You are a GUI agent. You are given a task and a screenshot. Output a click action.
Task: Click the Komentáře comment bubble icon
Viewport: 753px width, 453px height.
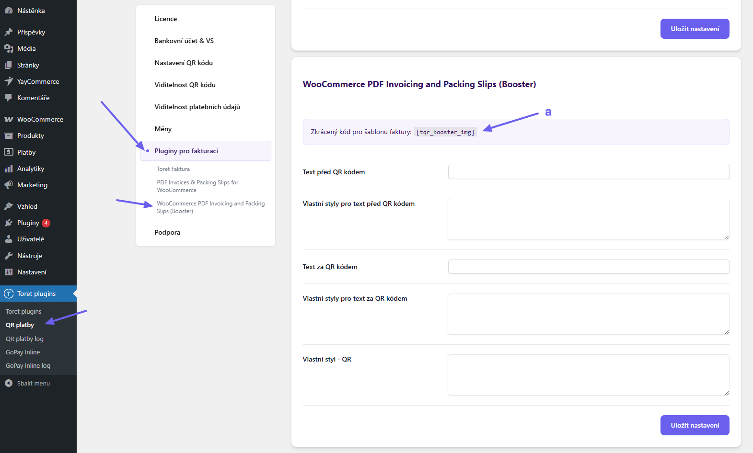[x=9, y=98]
